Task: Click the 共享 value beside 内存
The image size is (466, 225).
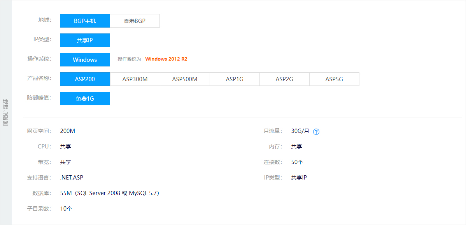Action: tap(297, 147)
